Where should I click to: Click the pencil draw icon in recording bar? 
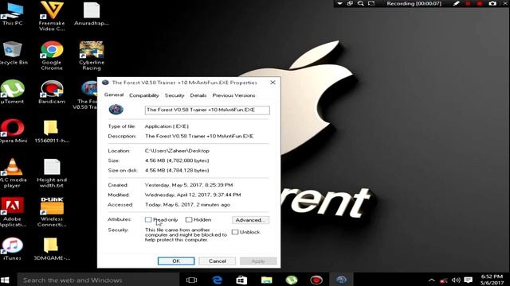coord(457,3)
